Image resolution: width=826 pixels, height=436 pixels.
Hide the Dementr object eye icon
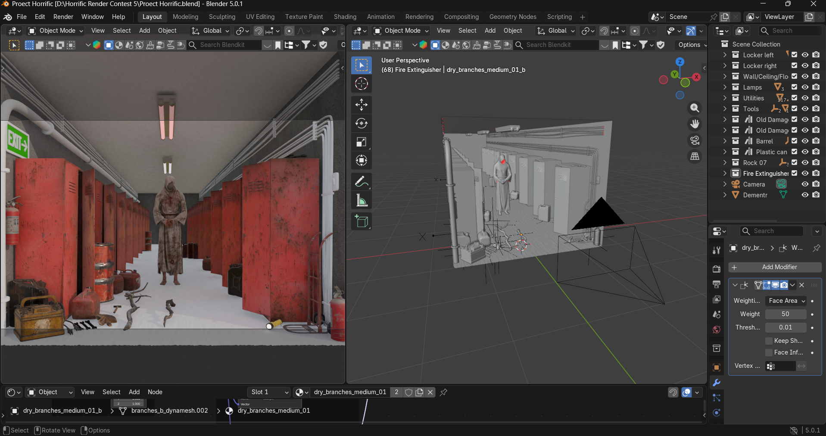pyautogui.click(x=805, y=195)
